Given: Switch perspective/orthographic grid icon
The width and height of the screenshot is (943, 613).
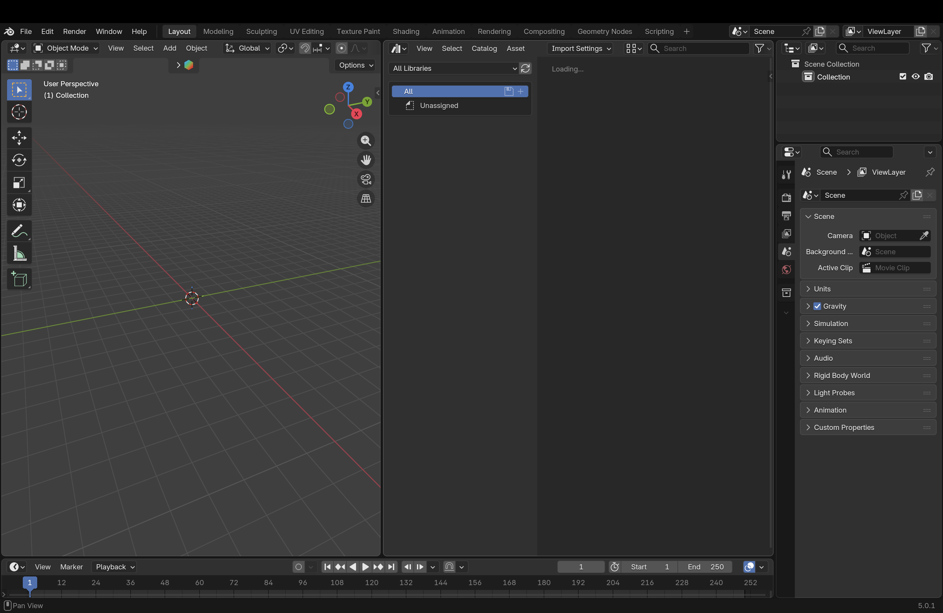Looking at the screenshot, I should 366,198.
